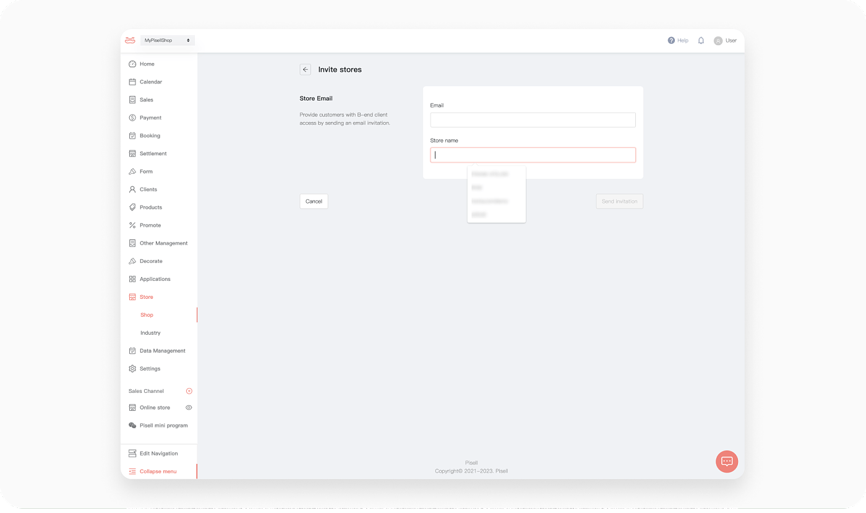This screenshot has width=866, height=513.
Task: Open Settings menu label
Action: click(x=150, y=369)
